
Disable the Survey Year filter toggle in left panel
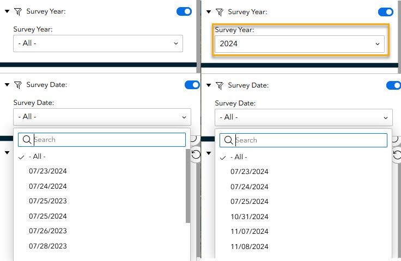(x=184, y=11)
